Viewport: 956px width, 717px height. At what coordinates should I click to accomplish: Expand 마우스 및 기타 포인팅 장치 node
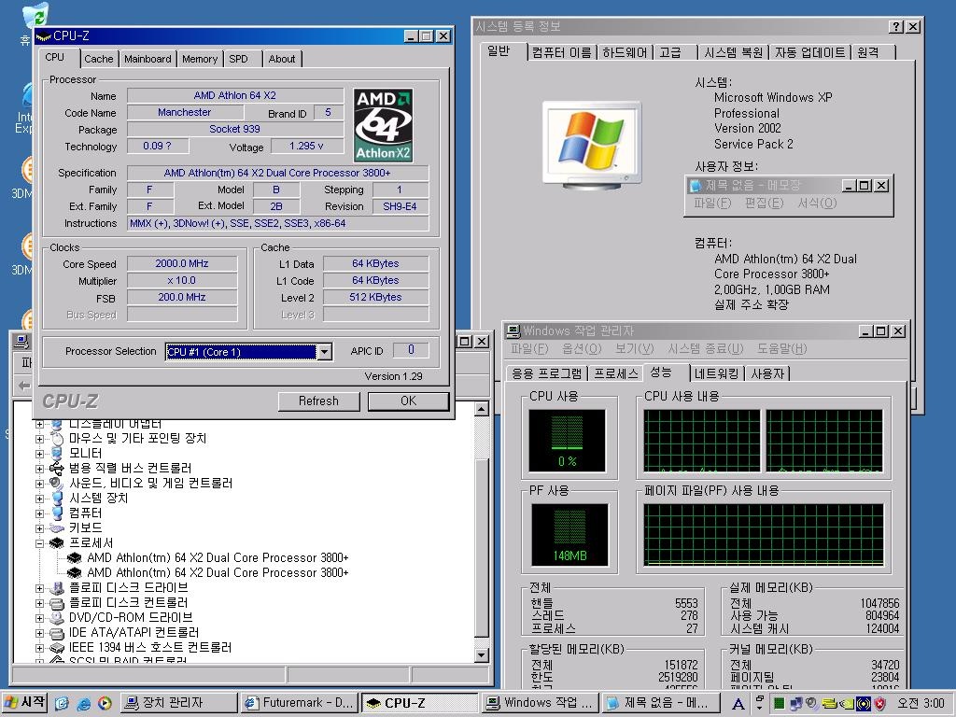click(39, 439)
